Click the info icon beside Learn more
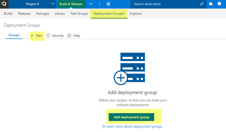 pos(104,126)
